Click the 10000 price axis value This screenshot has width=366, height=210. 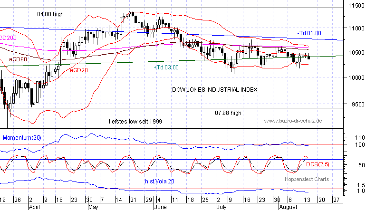pos(356,78)
